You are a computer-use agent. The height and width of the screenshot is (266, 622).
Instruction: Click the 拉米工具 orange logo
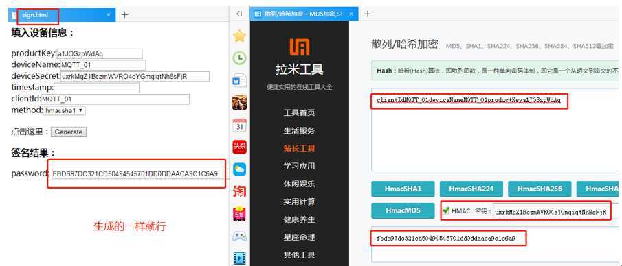(300, 47)
